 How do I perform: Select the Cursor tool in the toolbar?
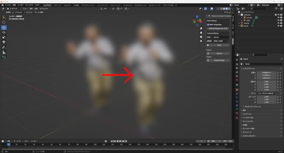(x=4, y=22)
